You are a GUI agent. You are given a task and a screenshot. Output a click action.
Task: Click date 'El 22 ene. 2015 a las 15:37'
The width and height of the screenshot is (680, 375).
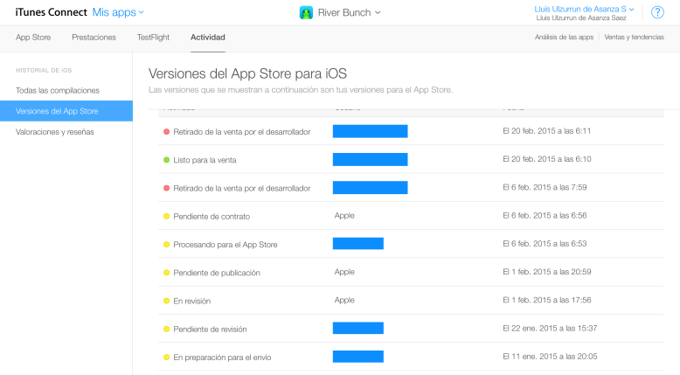tap(550, 328)
